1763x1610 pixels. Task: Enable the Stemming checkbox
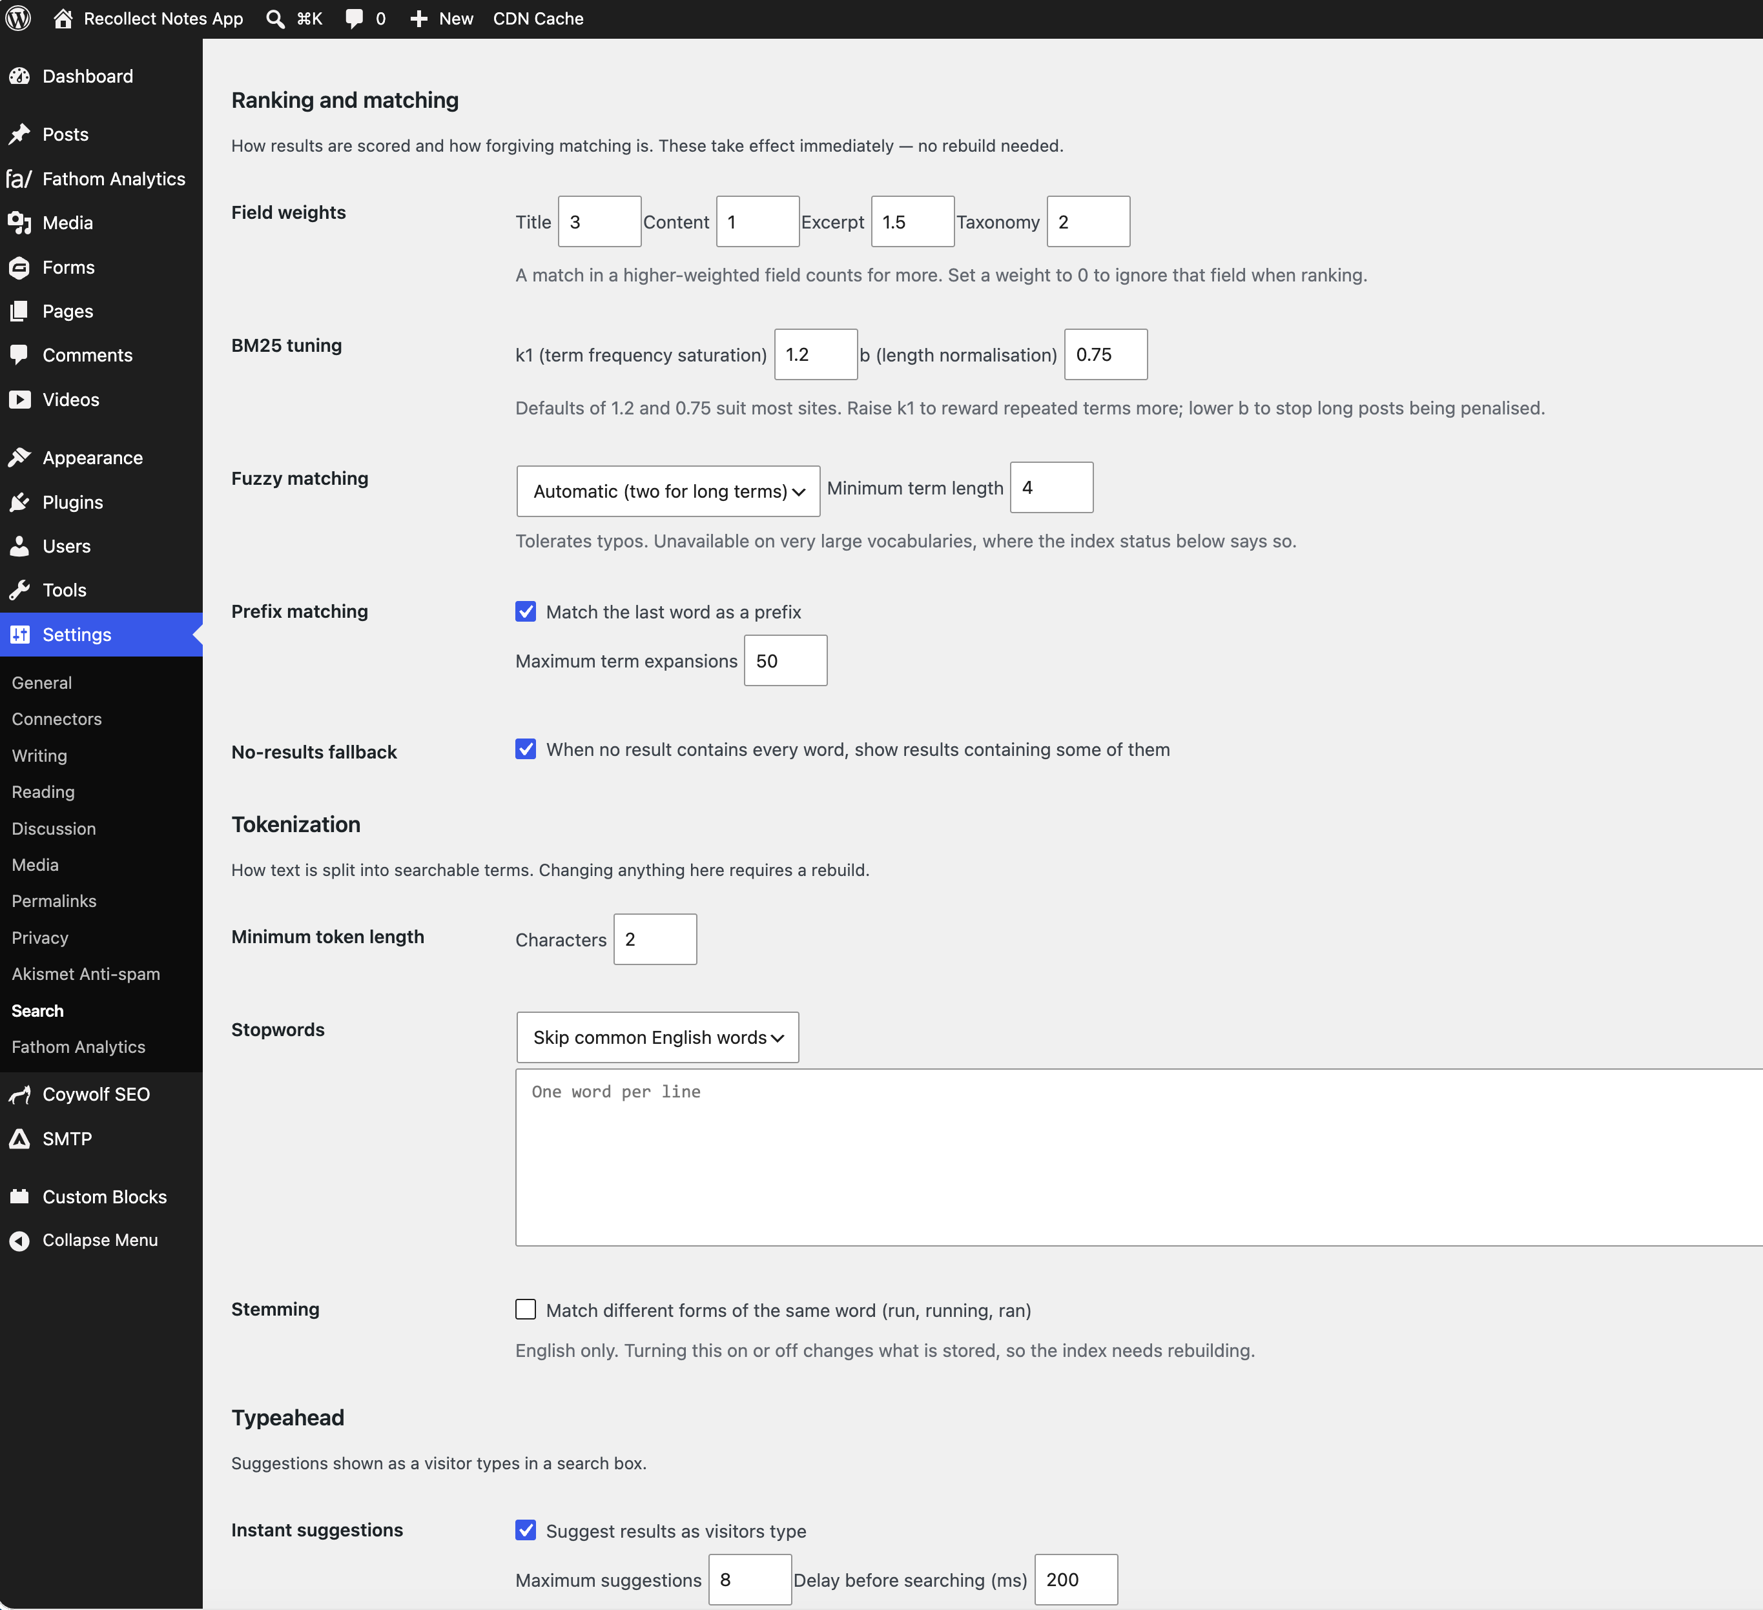click(x=526, y=1309)
